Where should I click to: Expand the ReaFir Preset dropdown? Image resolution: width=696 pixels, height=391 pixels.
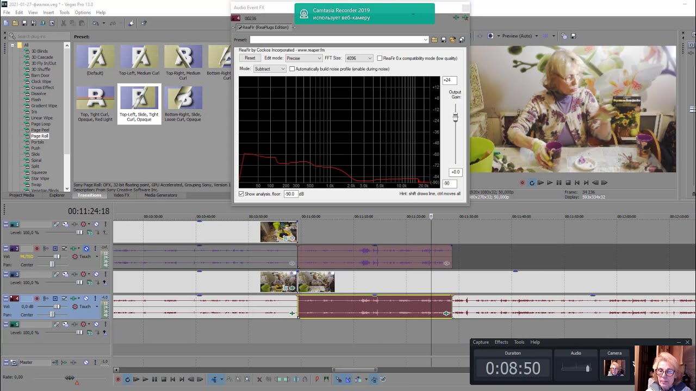point(425,40)
